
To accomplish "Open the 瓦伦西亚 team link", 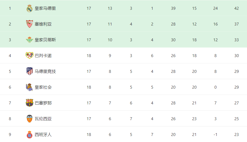I will point(43,119).
